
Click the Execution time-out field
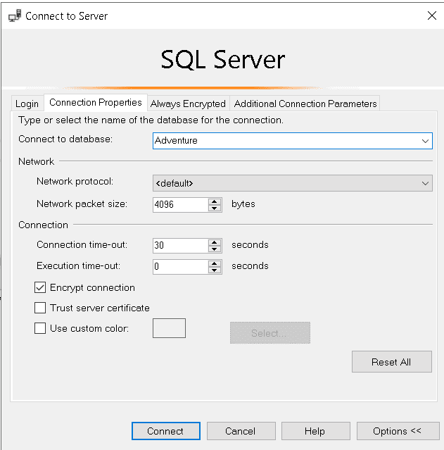[180, 267]
